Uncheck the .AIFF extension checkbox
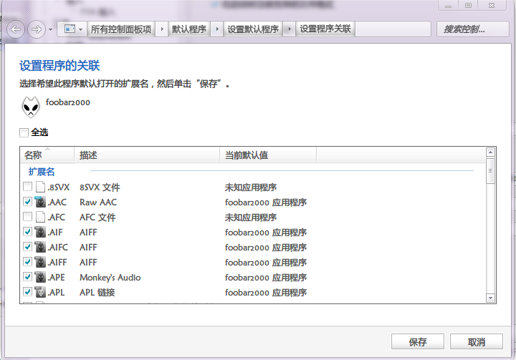The width and height of the screenshot is (516, 360). pos(28,262)
